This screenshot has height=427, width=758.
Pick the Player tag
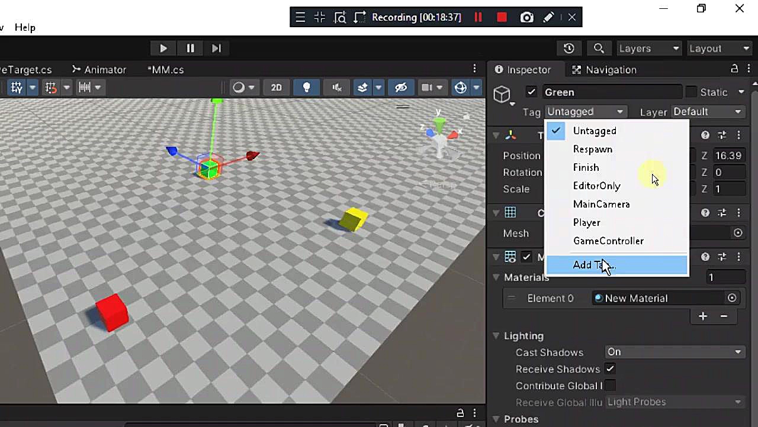tap(616, 222)
